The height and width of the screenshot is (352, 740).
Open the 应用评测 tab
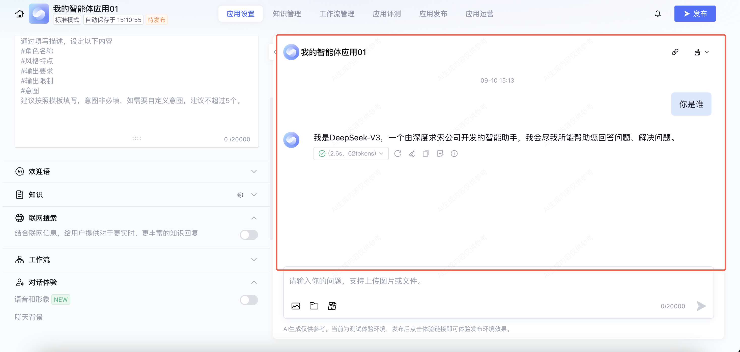tap(386, 14)
